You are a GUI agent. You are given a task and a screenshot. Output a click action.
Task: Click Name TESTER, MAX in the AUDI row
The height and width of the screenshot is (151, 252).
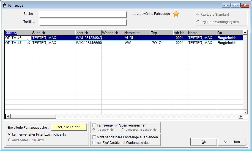click(202, 38)
